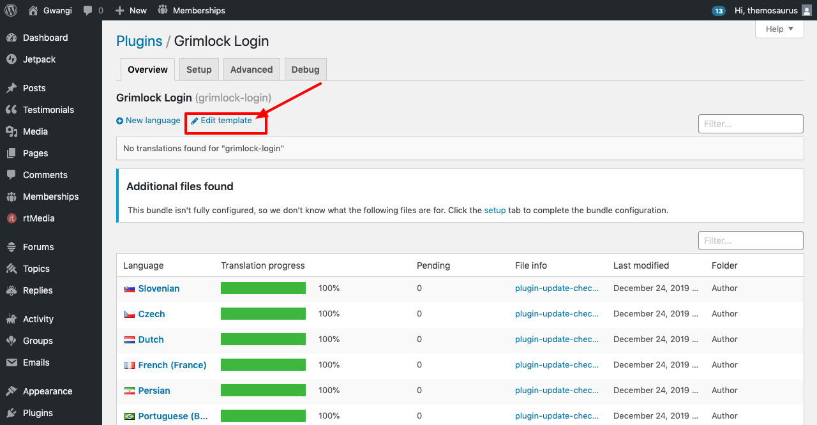Focus the upper Filter input field
The height and width of the screenshot is (425, 817).
pyautogui.click(x=751, y=124)
